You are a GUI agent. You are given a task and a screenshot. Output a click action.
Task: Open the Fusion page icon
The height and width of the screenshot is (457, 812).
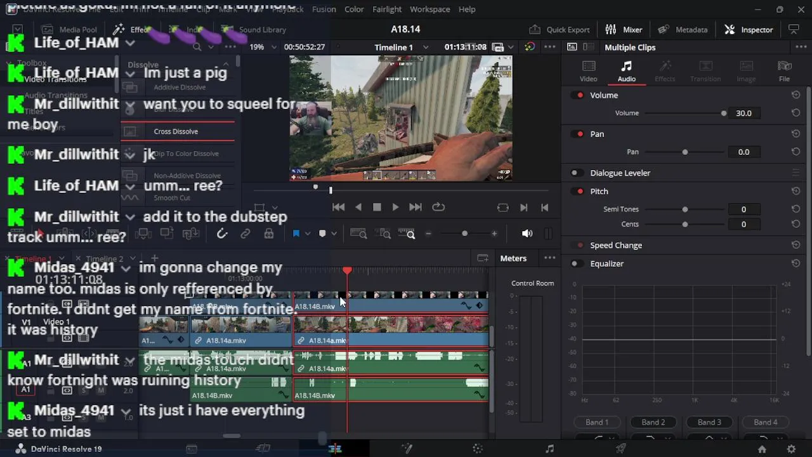tap(407, 449)
